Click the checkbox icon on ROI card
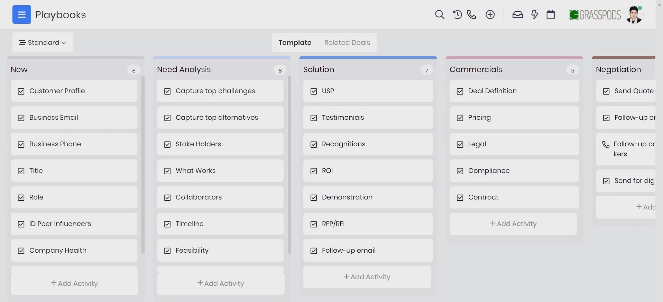The width and height of the screenshot is (663, 302). pos(314,171)
